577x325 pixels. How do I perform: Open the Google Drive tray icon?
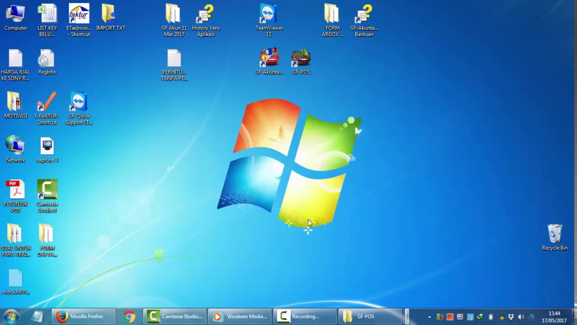pyautogui.click(x=531, y=317)
